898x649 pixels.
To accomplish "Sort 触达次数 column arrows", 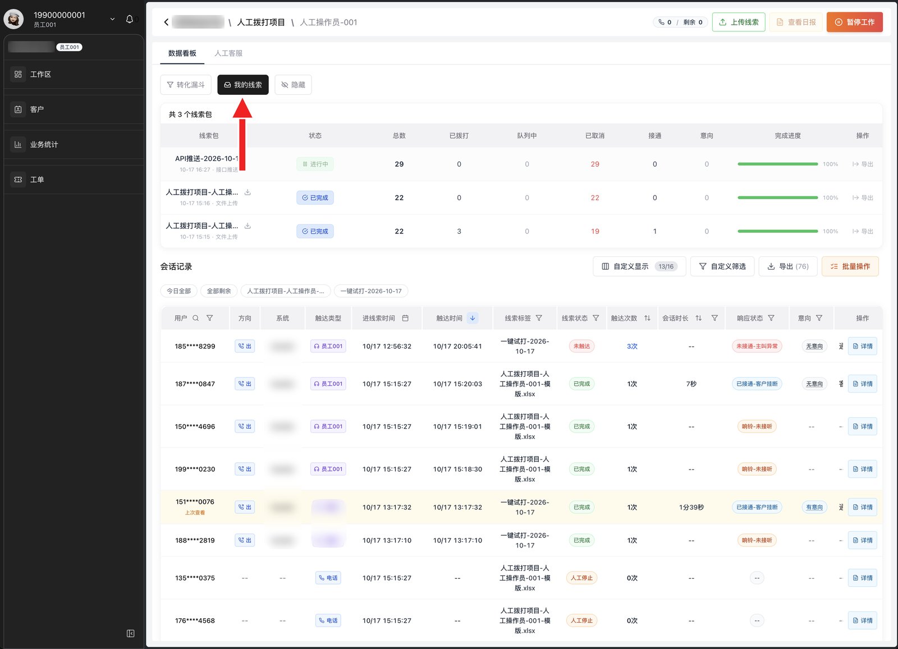I will (647, 318).
